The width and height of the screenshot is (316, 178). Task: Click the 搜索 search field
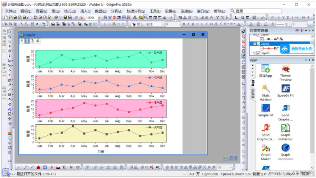256,11
